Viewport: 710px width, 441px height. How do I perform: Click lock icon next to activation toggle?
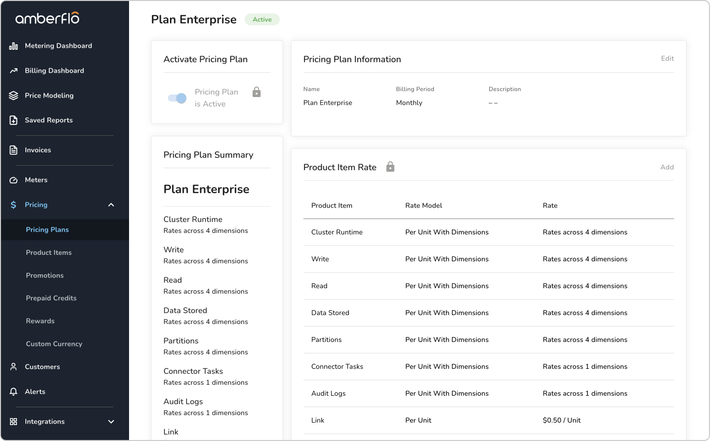(x=257, y=92)
